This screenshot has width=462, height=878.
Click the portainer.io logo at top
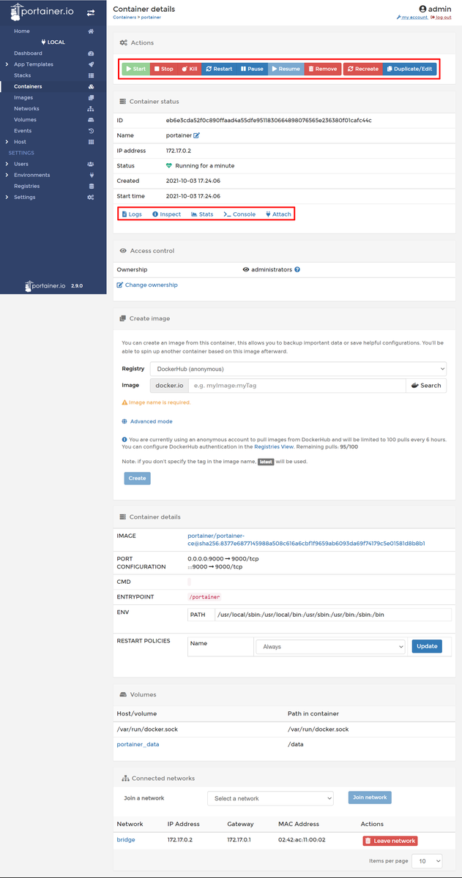tap(43, 12)
